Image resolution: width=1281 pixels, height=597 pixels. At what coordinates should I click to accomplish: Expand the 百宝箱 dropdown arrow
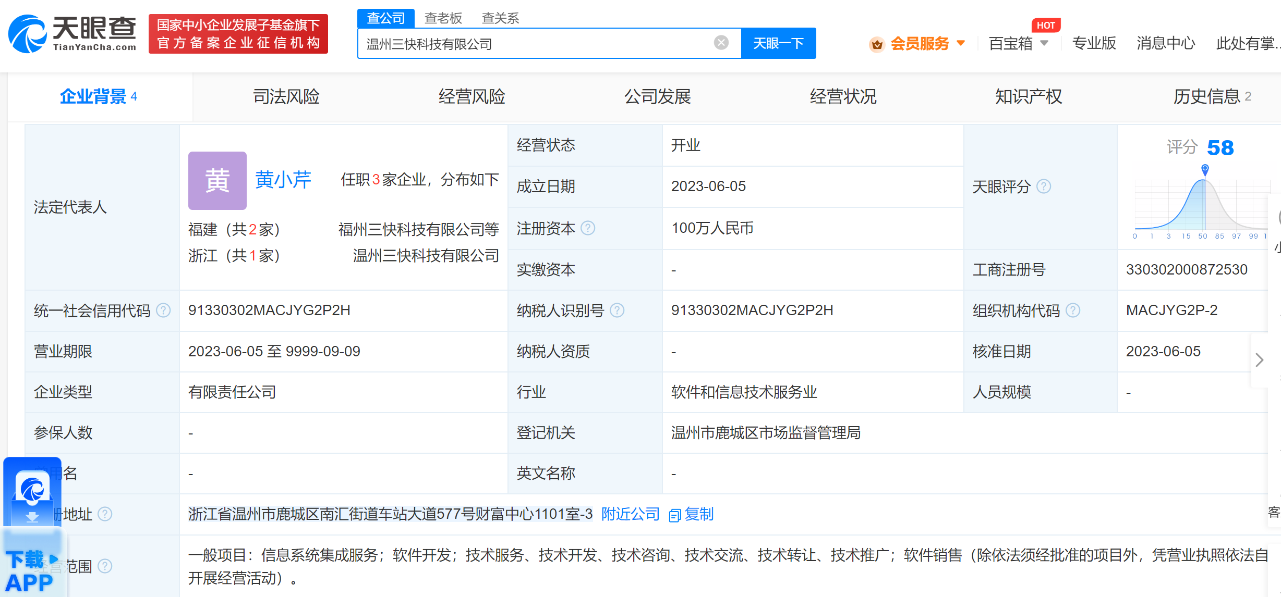[1044, 43]
